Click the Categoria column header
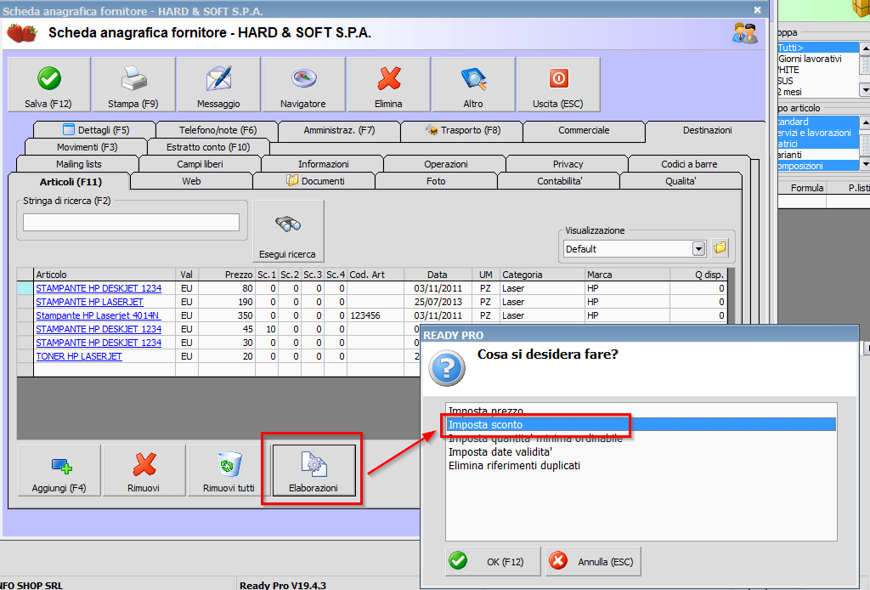 point(542,275)
